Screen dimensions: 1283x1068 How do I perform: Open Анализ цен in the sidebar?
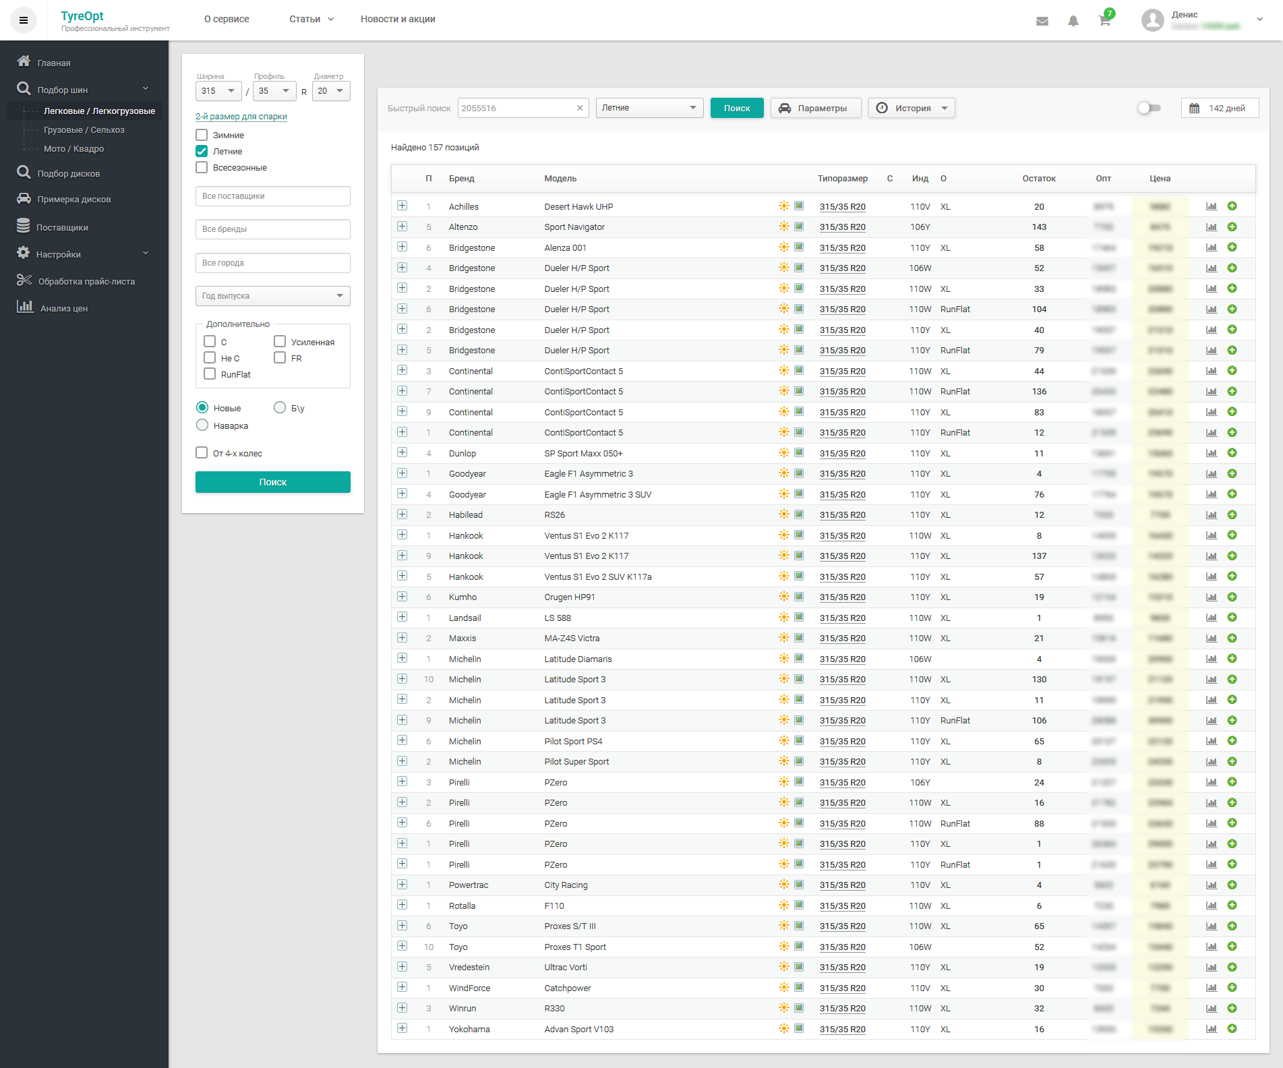pos(64,309)
